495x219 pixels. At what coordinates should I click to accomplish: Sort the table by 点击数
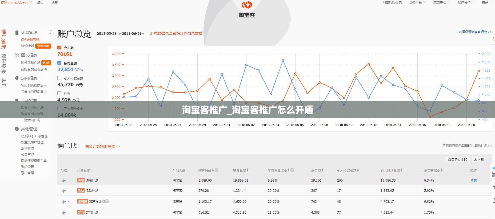click(x=317, y=170)
